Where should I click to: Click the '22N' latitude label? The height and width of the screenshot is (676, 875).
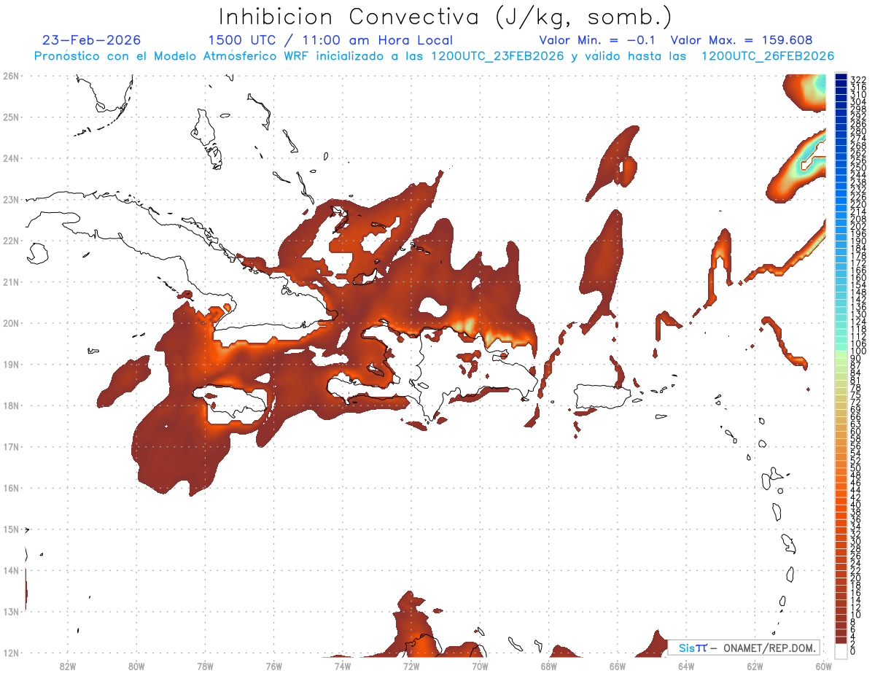(11, 241)
